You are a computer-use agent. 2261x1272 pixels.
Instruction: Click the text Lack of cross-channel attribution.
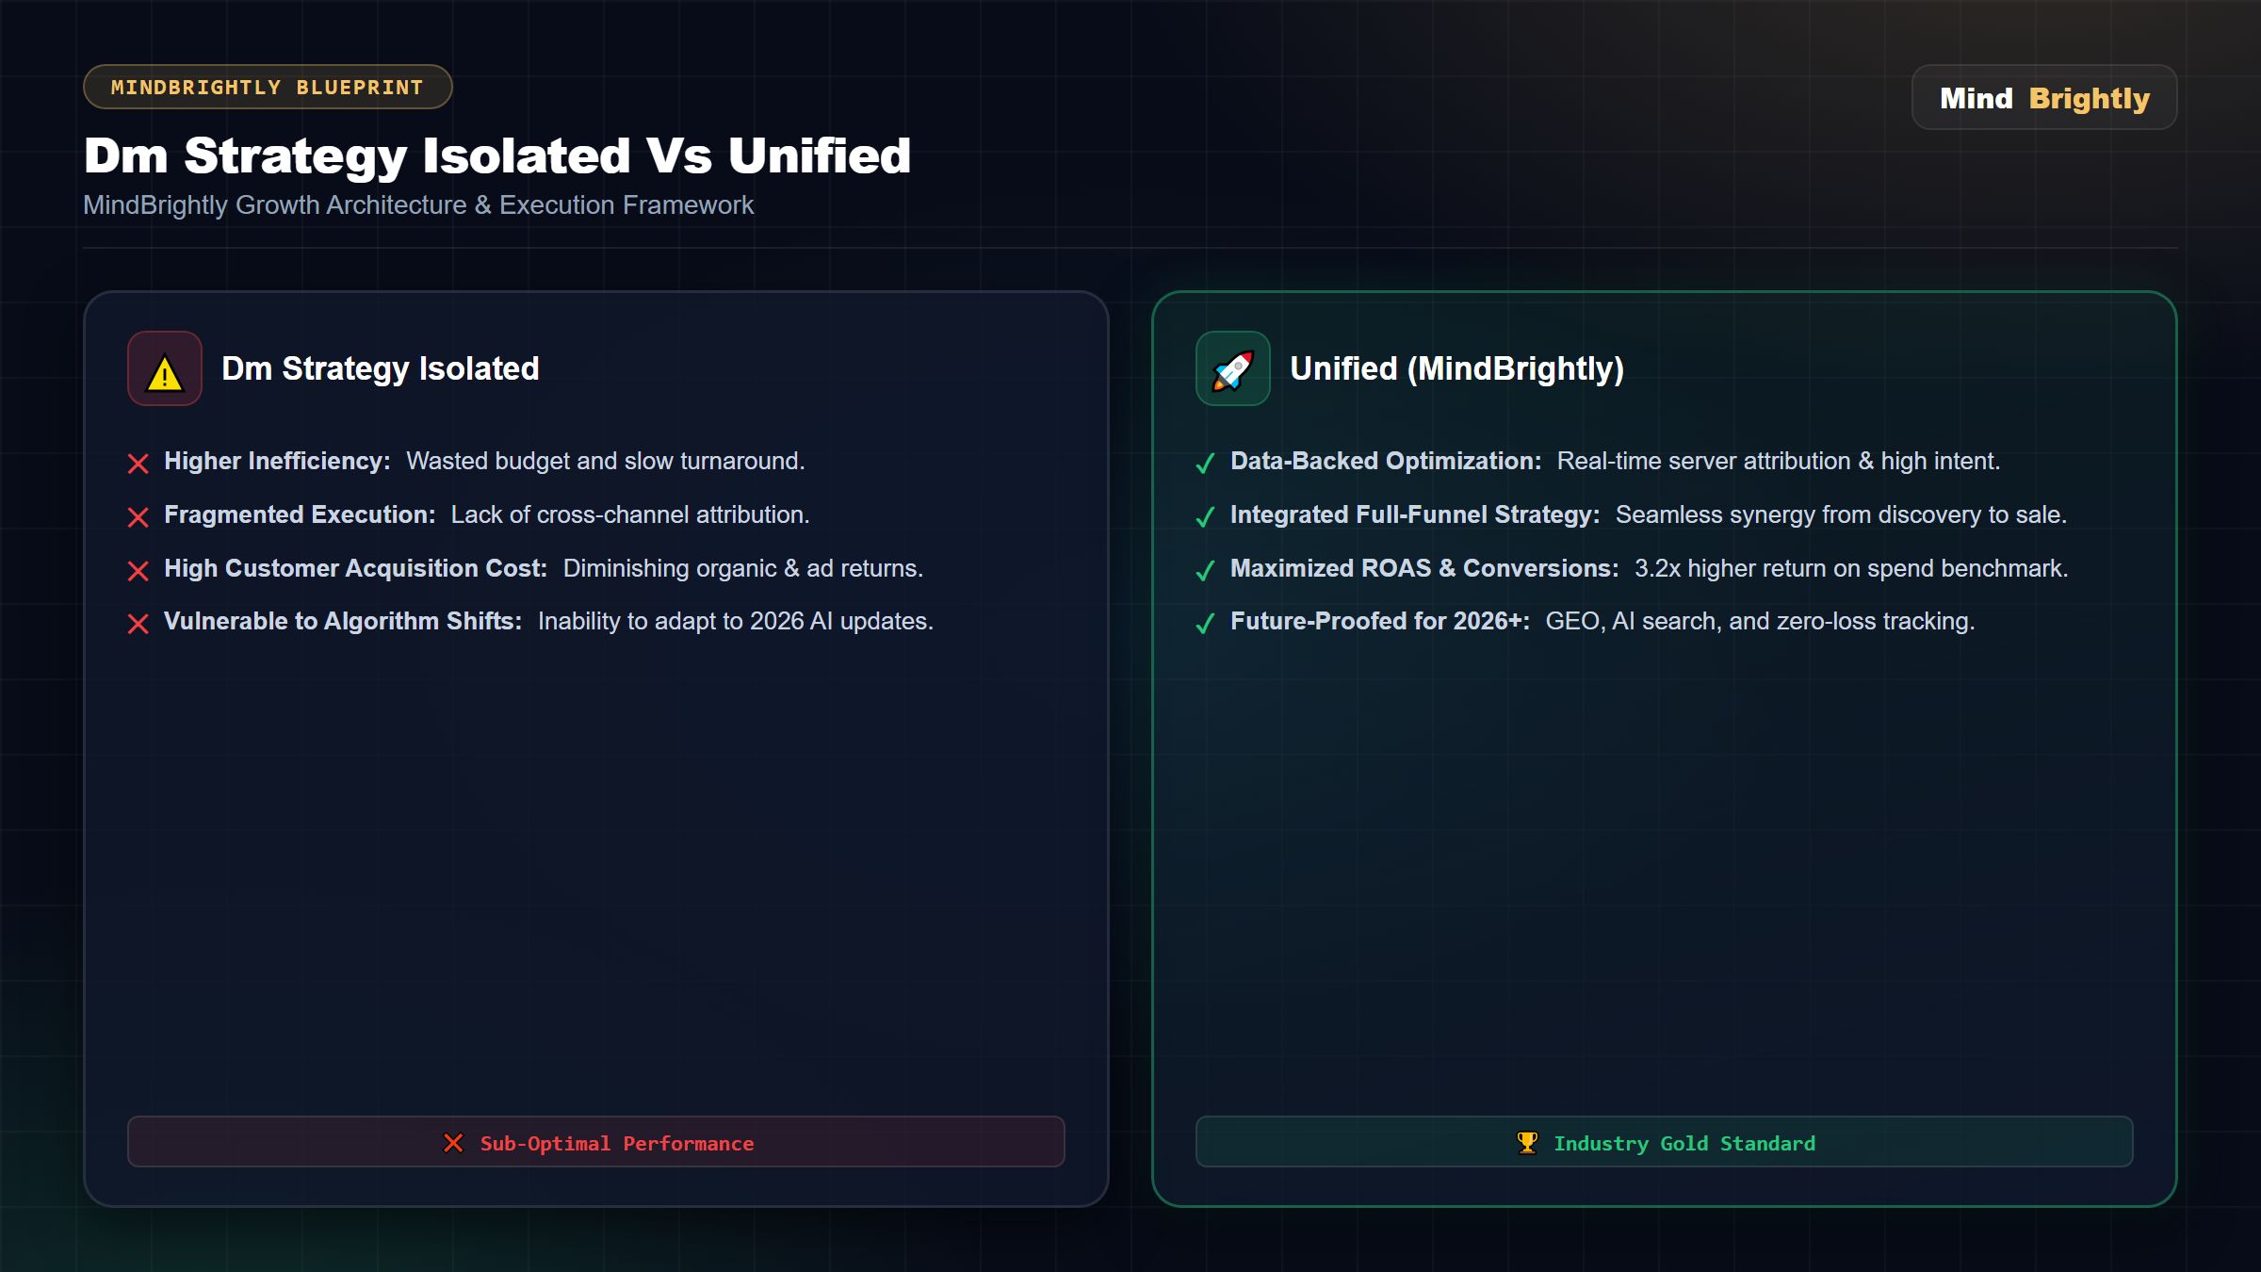(x=630, y=514)
